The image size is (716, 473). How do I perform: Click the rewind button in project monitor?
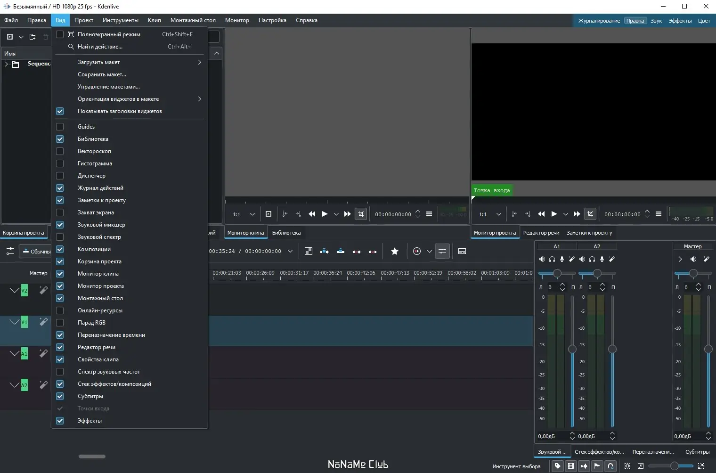[541, 214]
